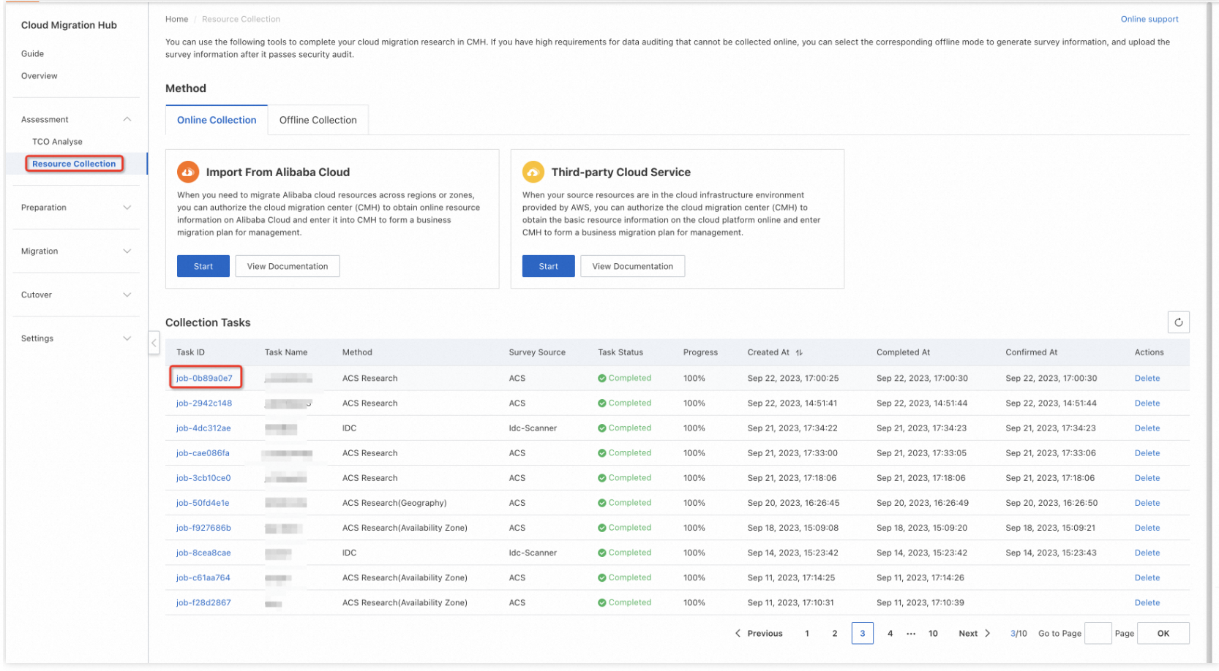Click the Go to Page input field
Viewport: 1219px width, 671px height.
point(1097,633)
